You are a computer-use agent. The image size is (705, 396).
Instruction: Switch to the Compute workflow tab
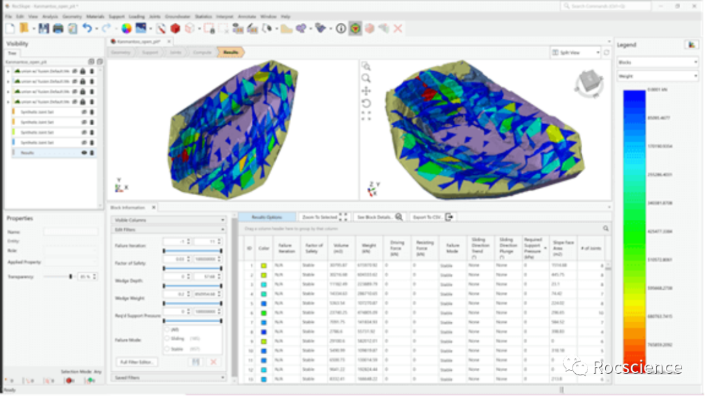pos(201,52)
